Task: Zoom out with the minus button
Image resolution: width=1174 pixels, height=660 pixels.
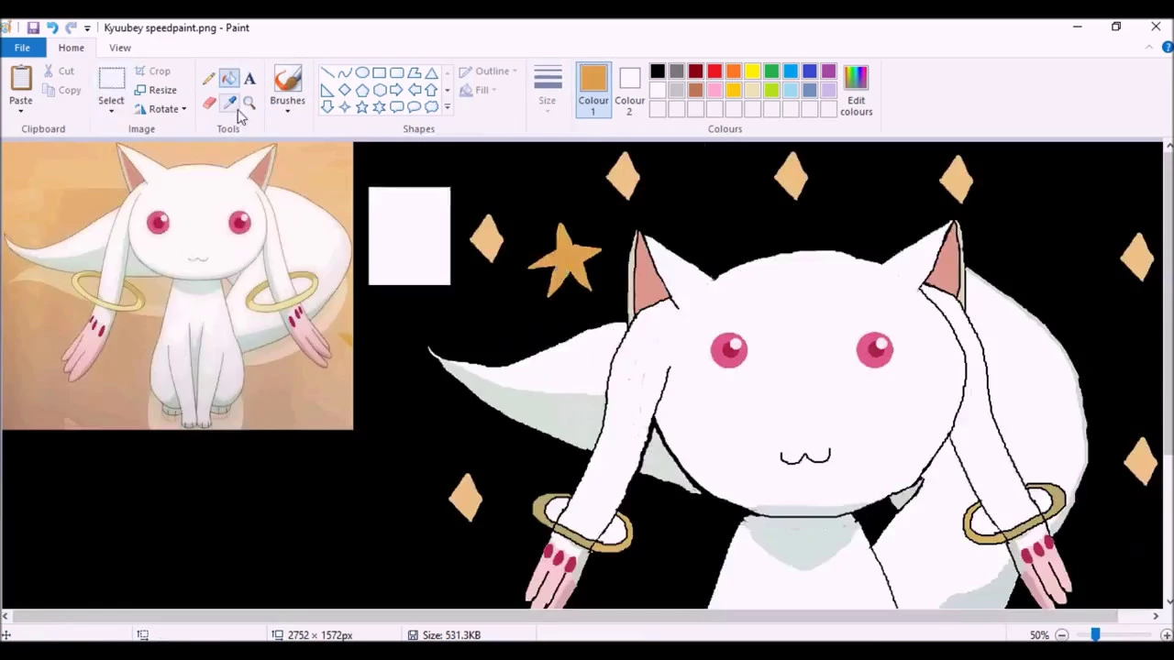Action: coord(1061,635)
